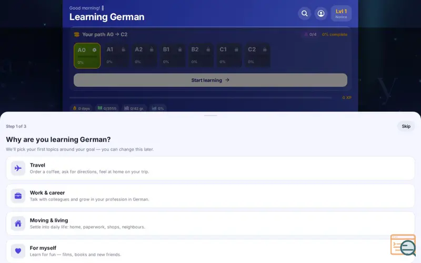Choose the Travel goal option

click(x=210, y=168)
